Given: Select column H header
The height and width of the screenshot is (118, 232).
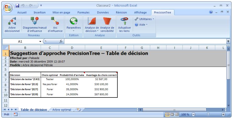Looking at the screenshot, I should 158,48.
